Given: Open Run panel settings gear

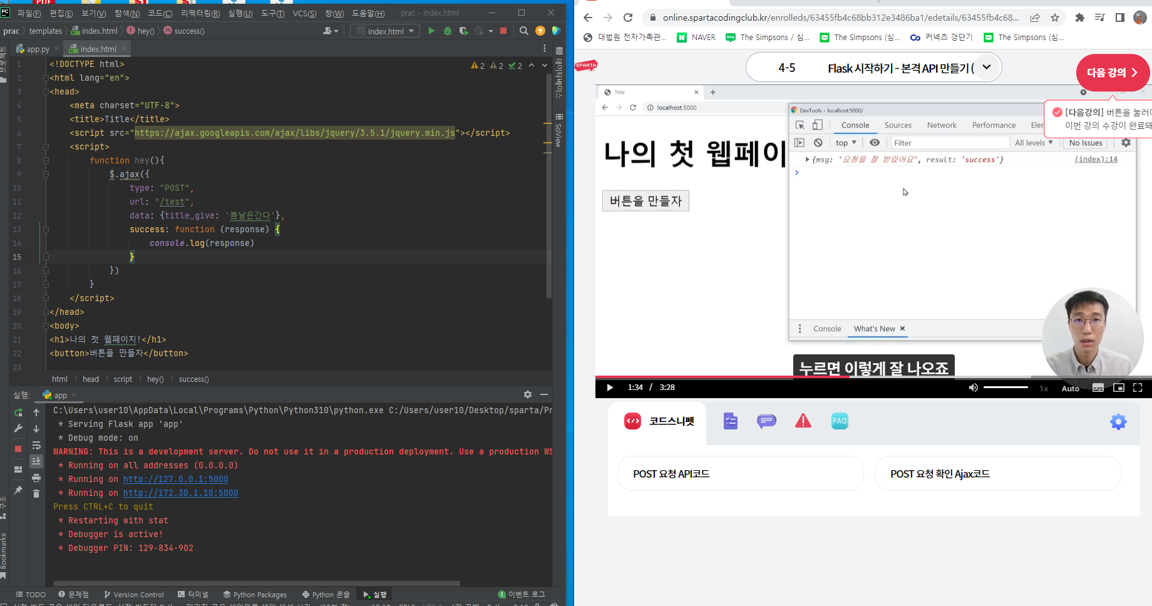Looking at the screenshot, I should point(528,394).
